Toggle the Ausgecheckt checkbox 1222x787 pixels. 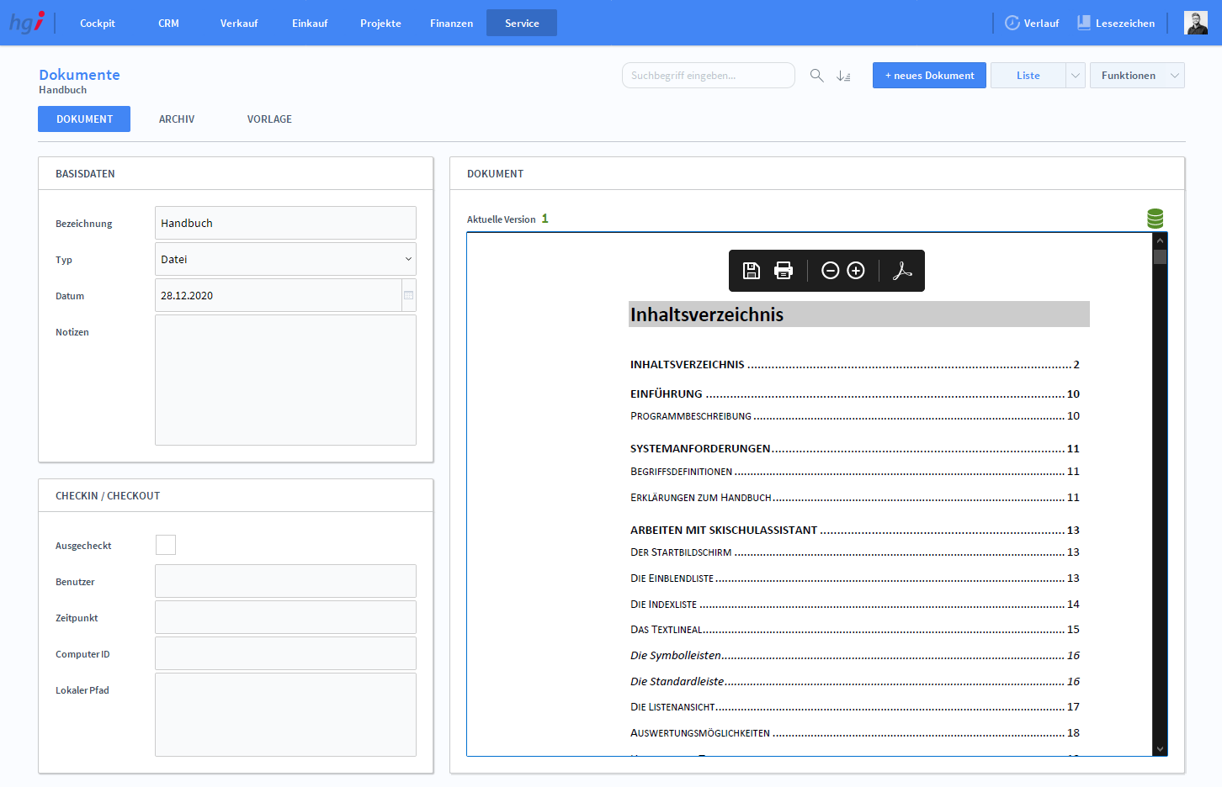166,545
